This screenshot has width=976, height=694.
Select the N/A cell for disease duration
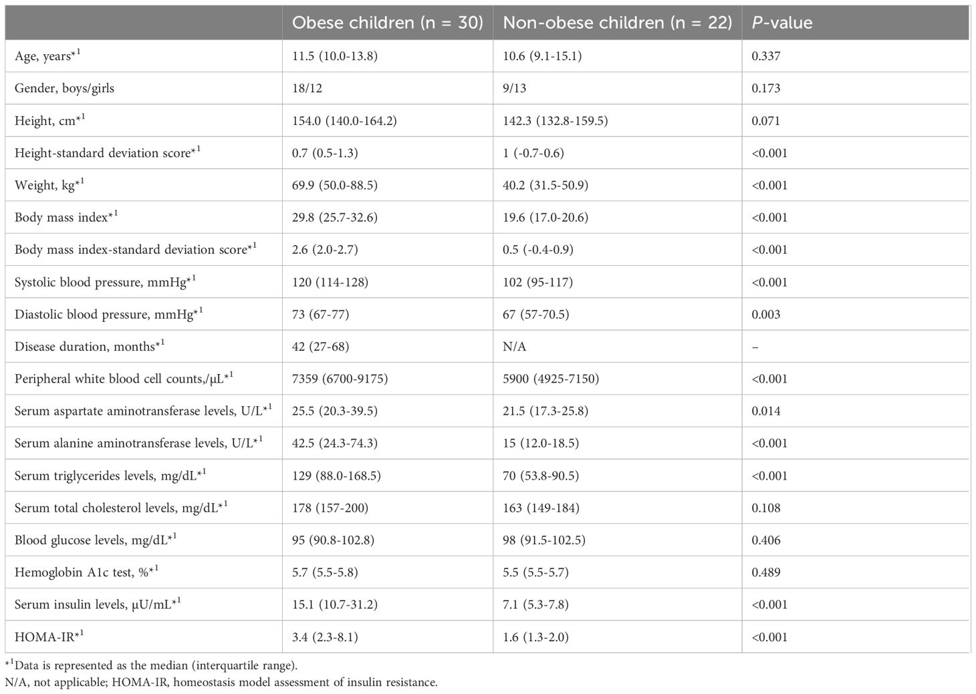click(514, 346)
